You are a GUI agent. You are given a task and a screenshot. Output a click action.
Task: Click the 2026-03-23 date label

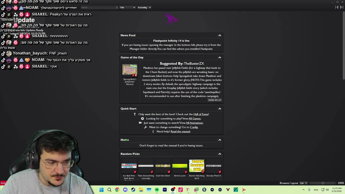tap(215, 100)
